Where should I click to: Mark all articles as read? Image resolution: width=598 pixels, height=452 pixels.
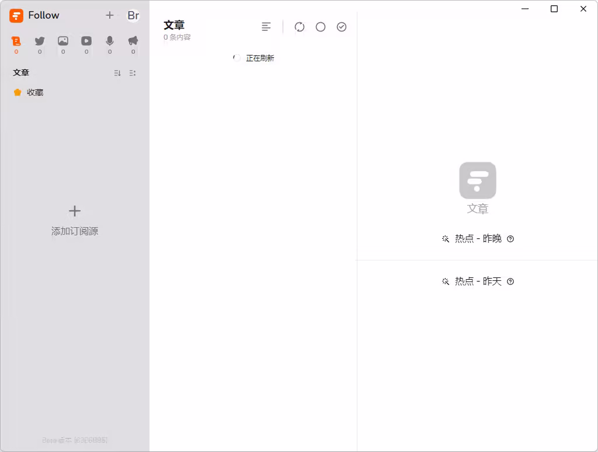click(x=342, y=27)
